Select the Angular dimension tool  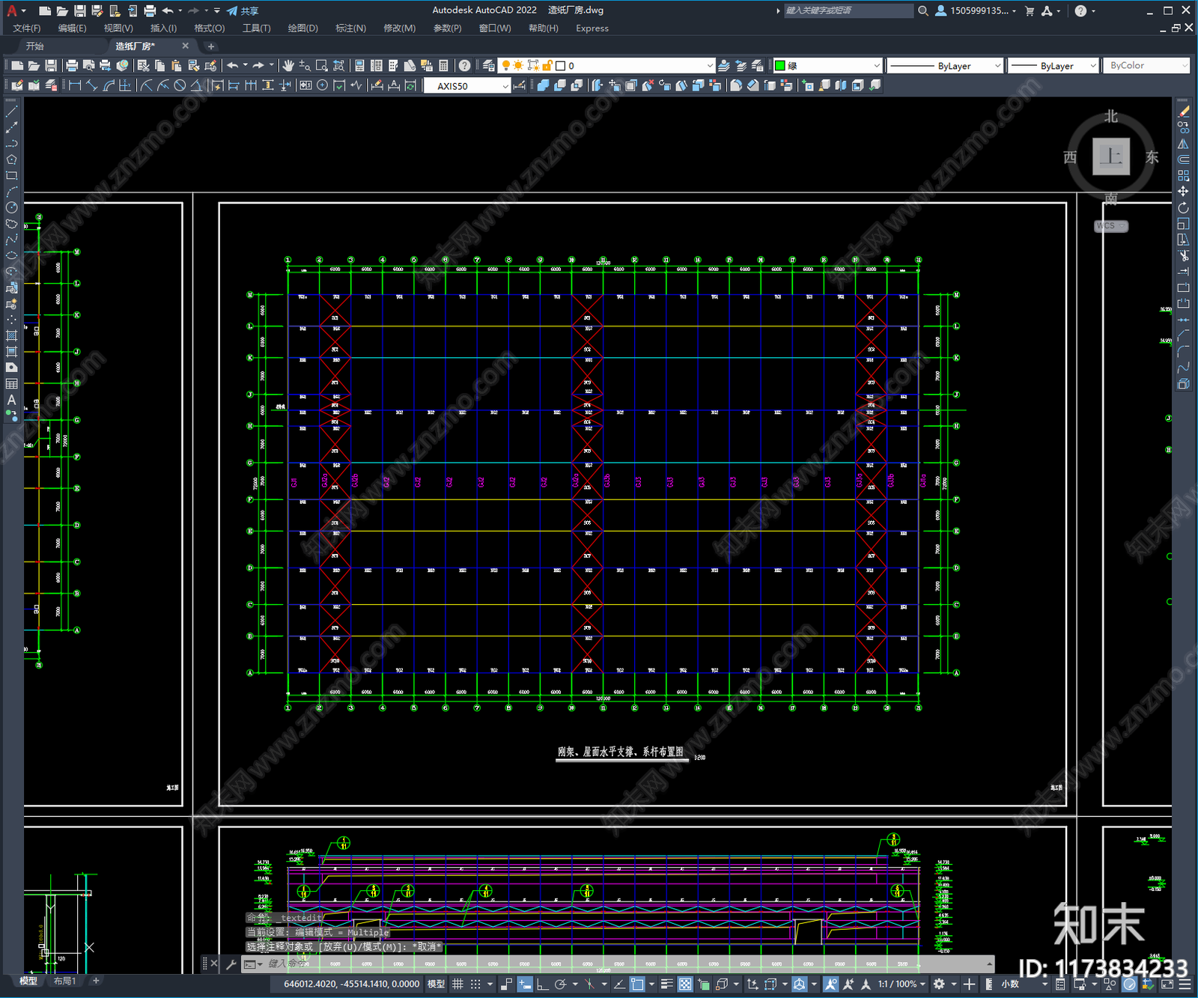[x=196, y=85]
